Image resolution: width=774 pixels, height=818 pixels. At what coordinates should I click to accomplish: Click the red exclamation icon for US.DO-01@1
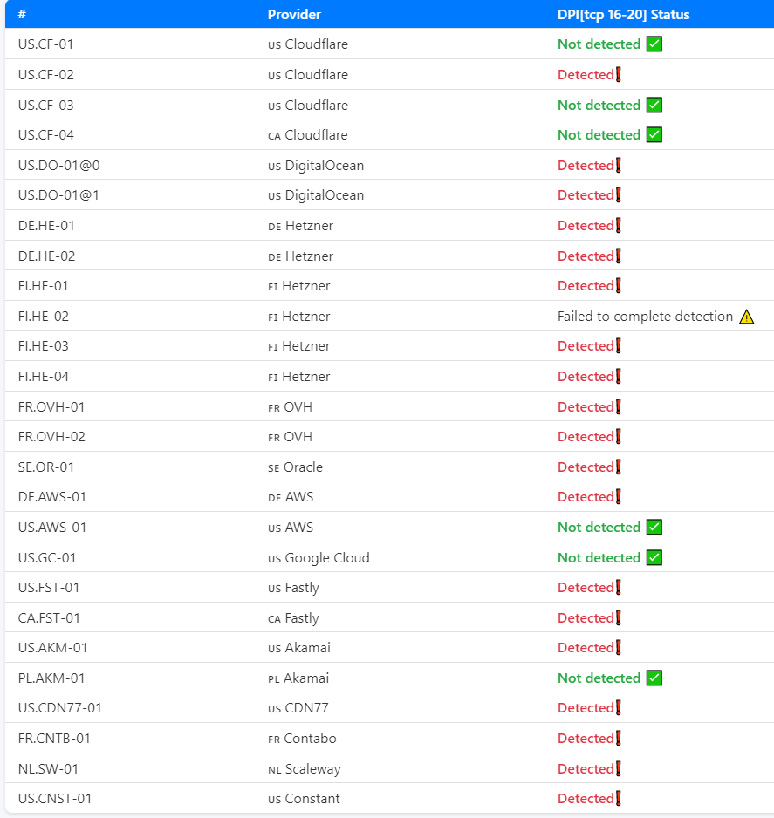tap(619, 195)
